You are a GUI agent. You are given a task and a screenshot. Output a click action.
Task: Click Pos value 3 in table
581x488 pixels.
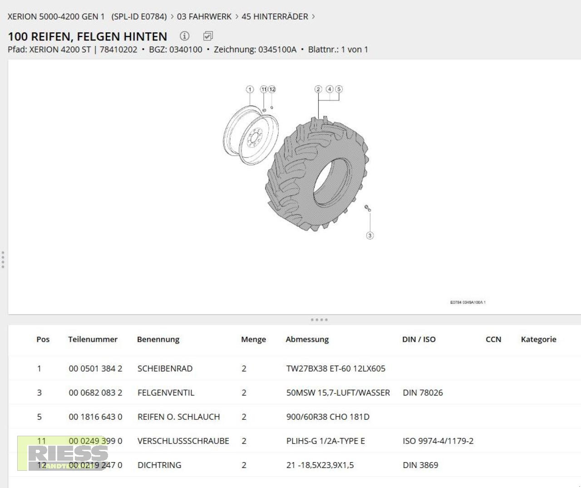tap(39, 393)
